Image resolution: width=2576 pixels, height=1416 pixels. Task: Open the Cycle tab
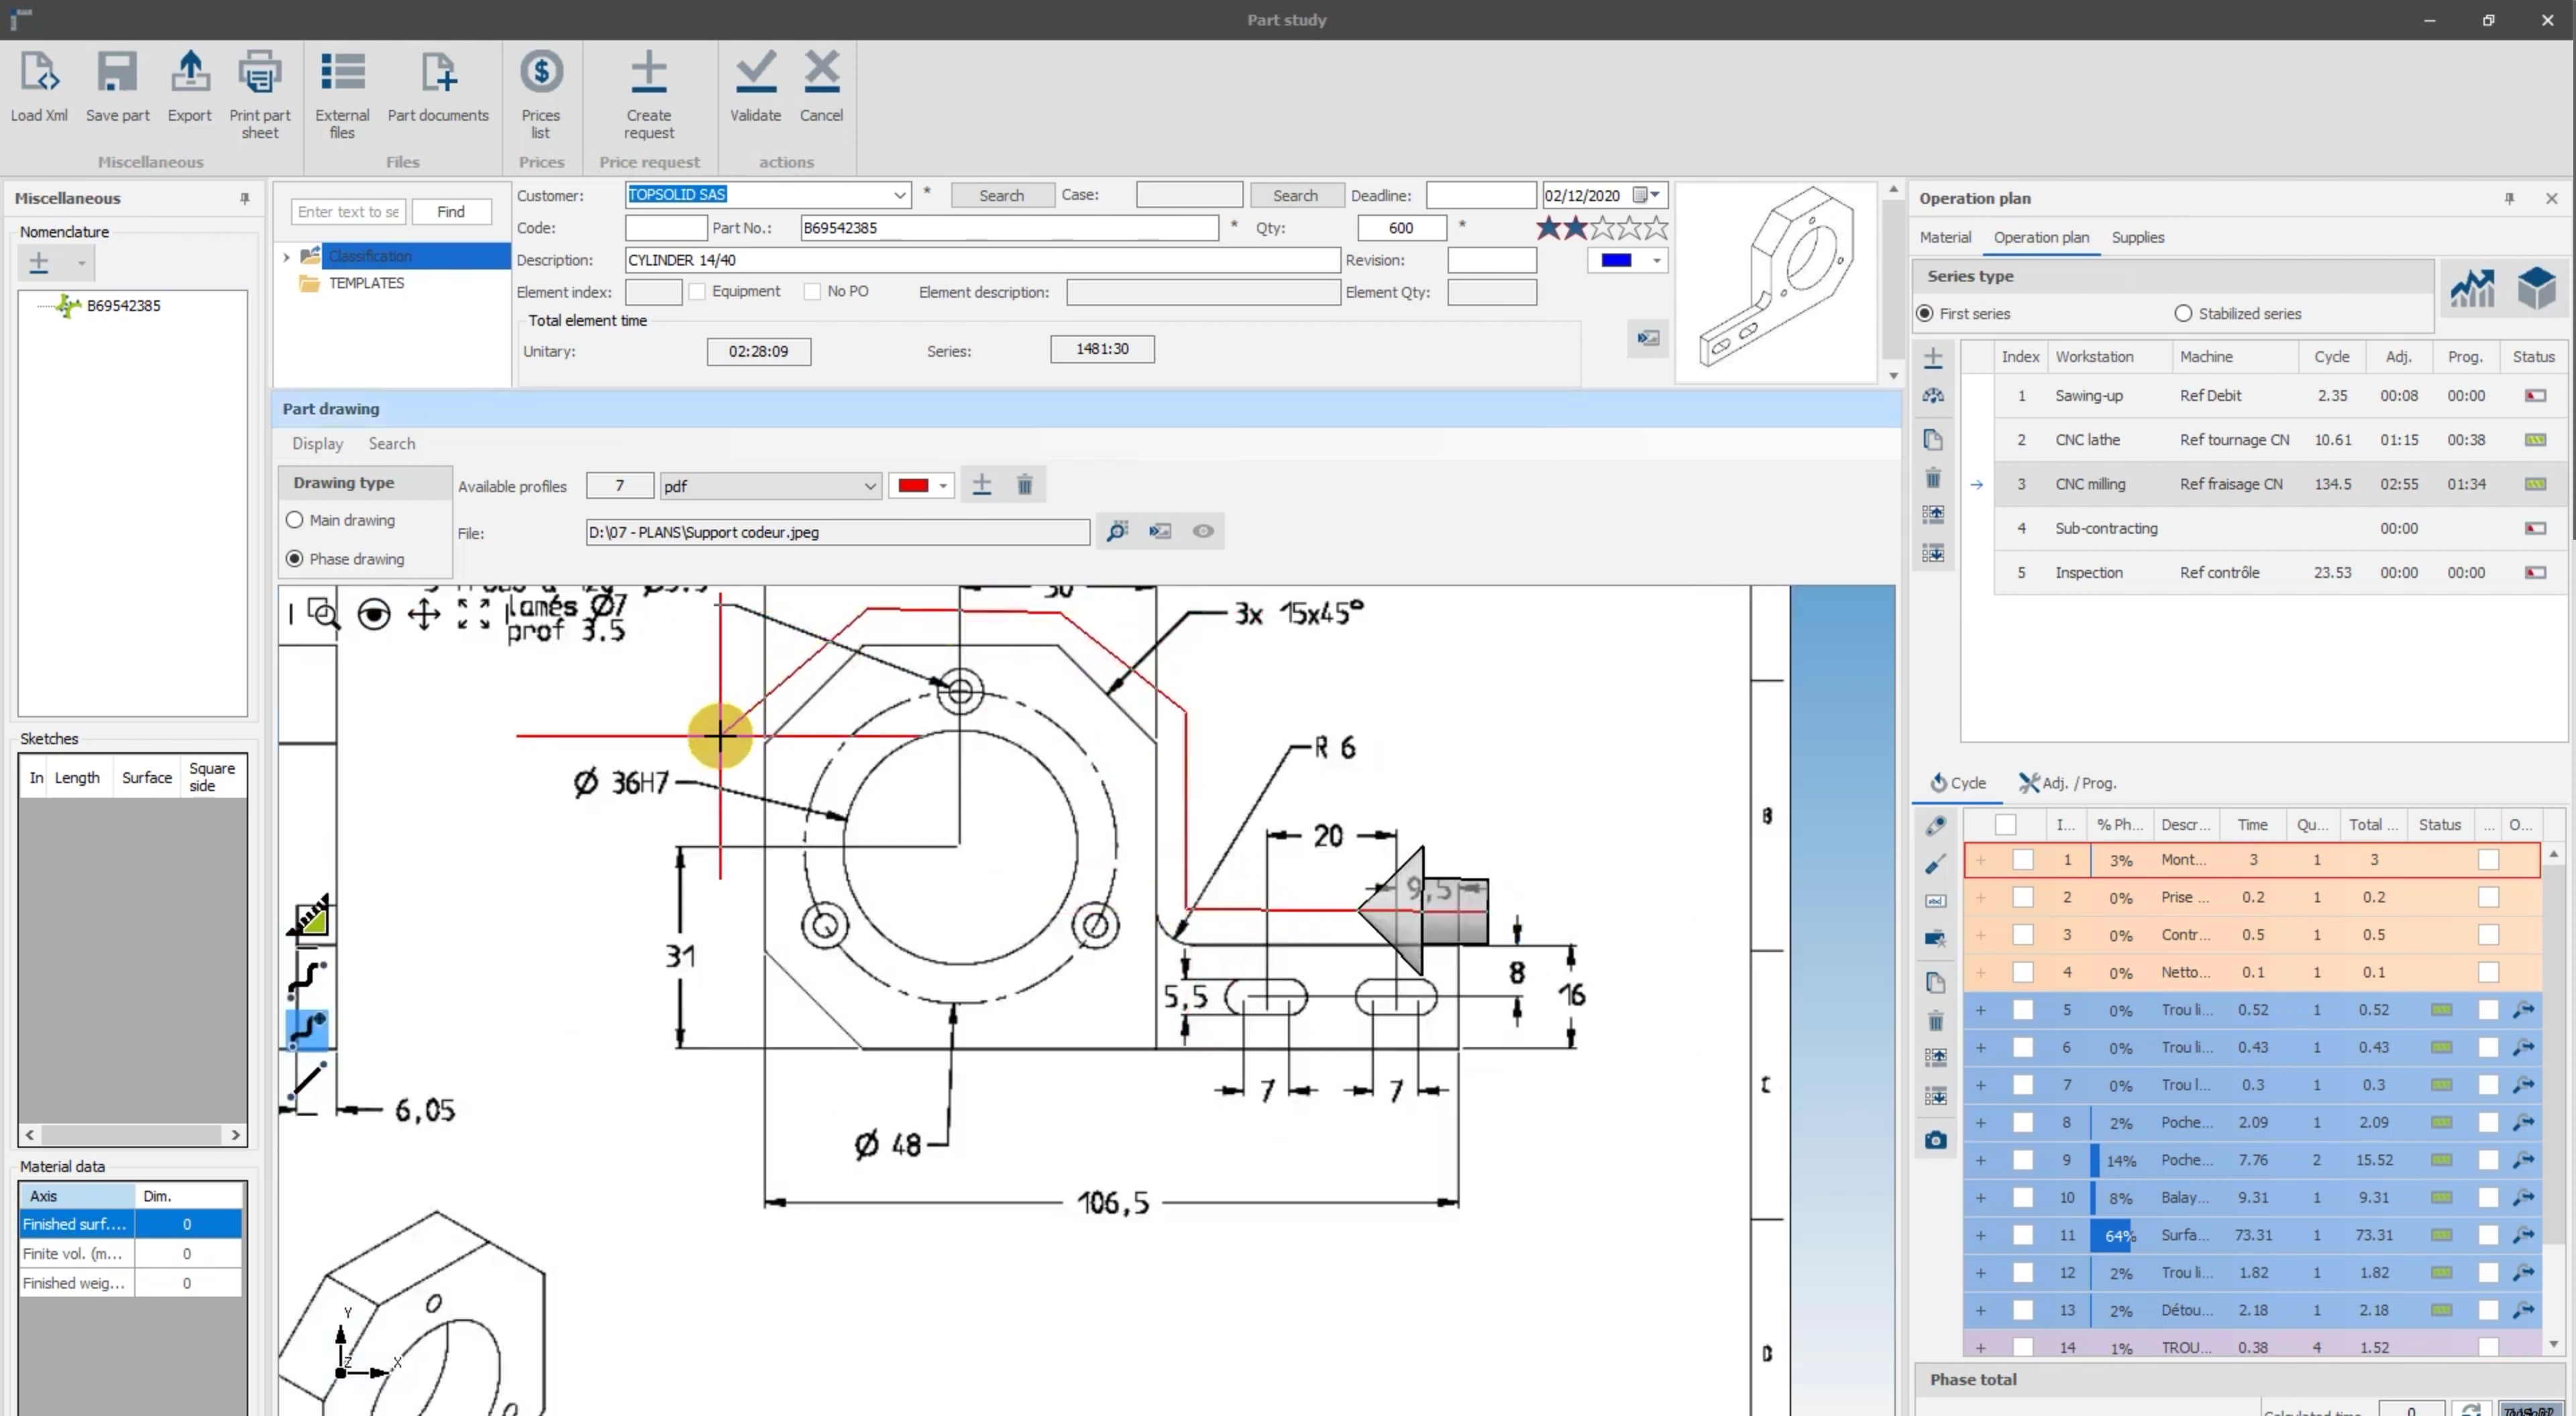pyautogui.click(x=1958, y=784)
